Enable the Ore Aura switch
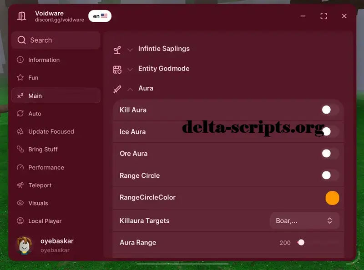Screen dimensions: 364x270 pos(330,153)
